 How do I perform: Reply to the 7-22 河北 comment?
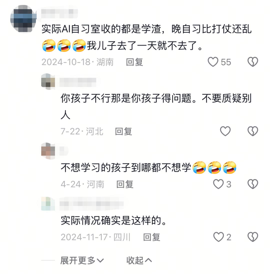[x=123, y=131]
